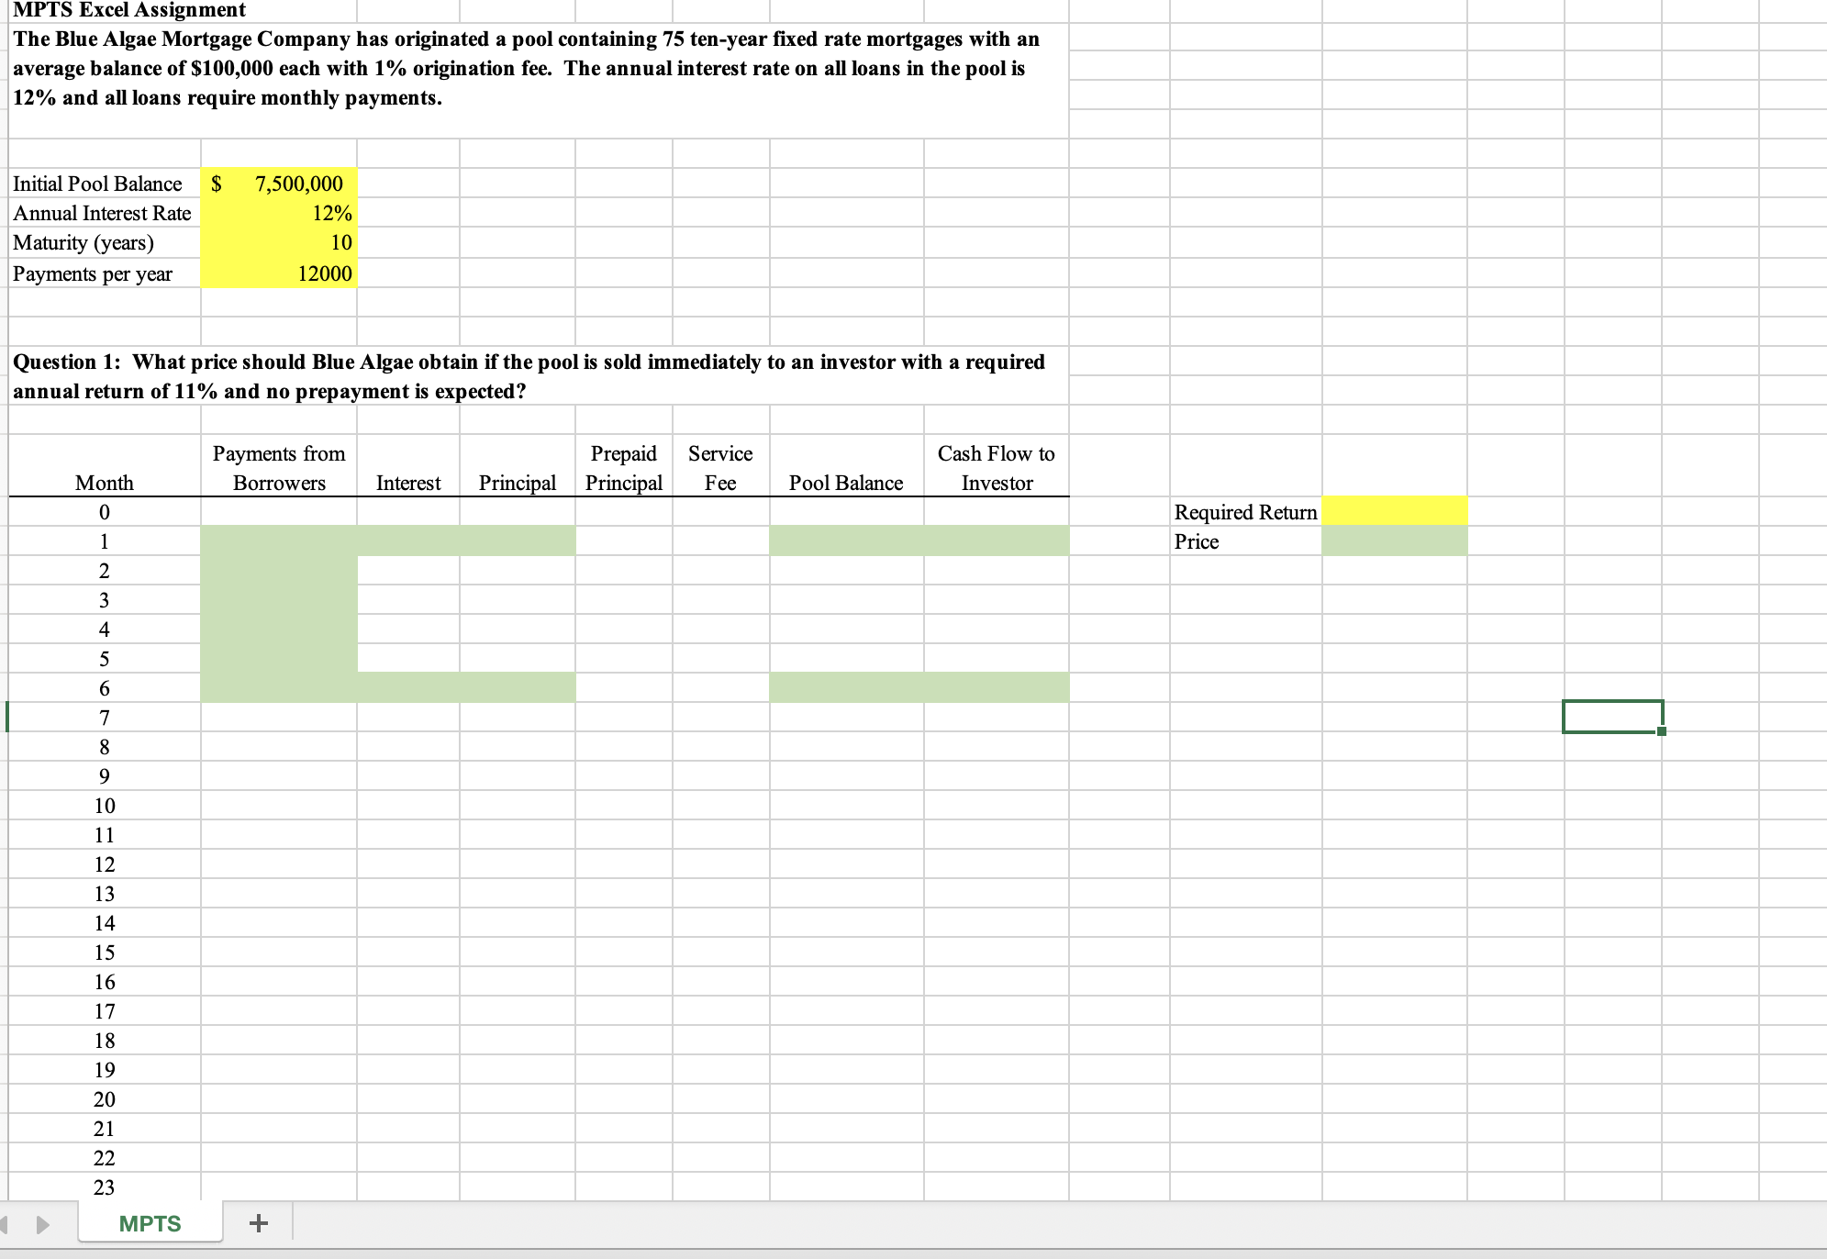Screen dimensions: 1827x1259
Task: Select the cell showing $7,500,000 Initial Pool Balance
Action: (x=278, y=184)
